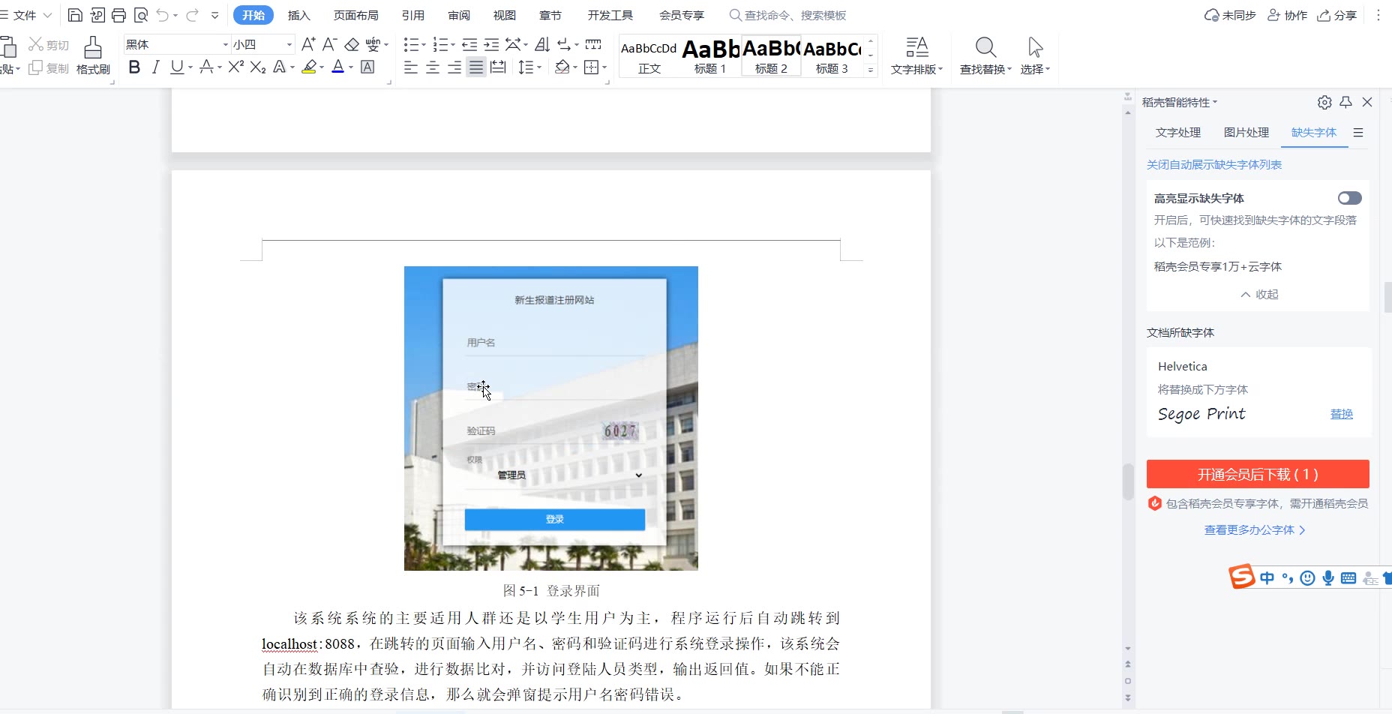Switch to the 审阅 ribbon tab
Image resolution: width=1392 pixels, height=714 pixels.
click(459, 15)
